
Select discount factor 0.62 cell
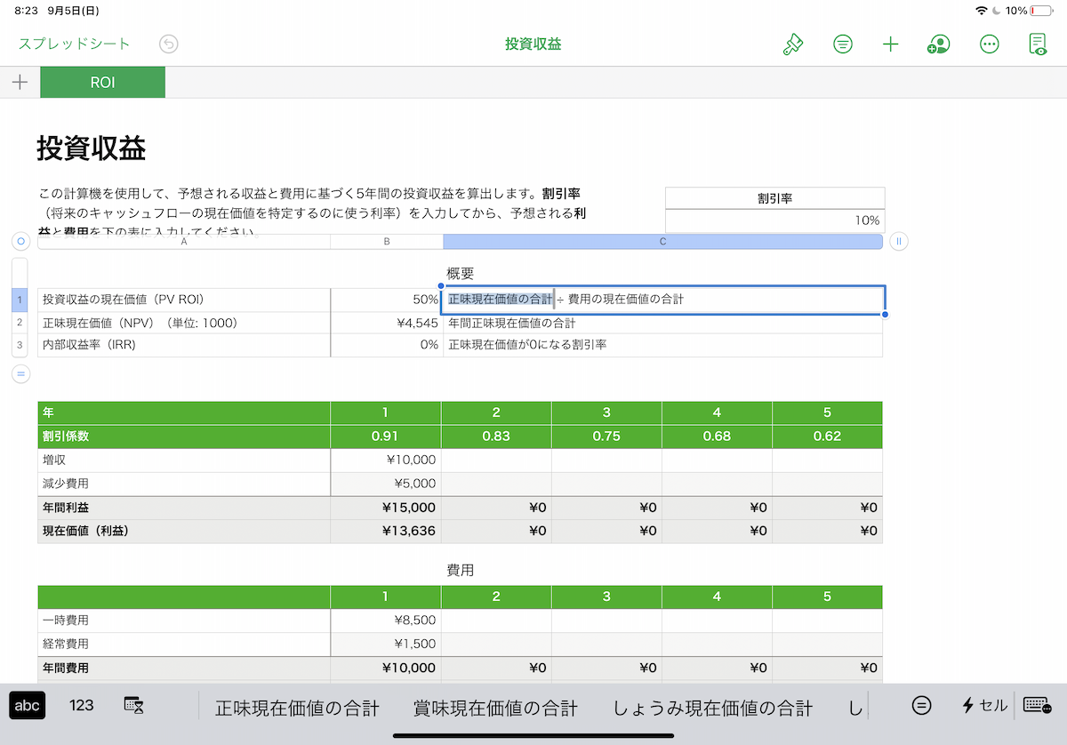(x=827, y=437)
